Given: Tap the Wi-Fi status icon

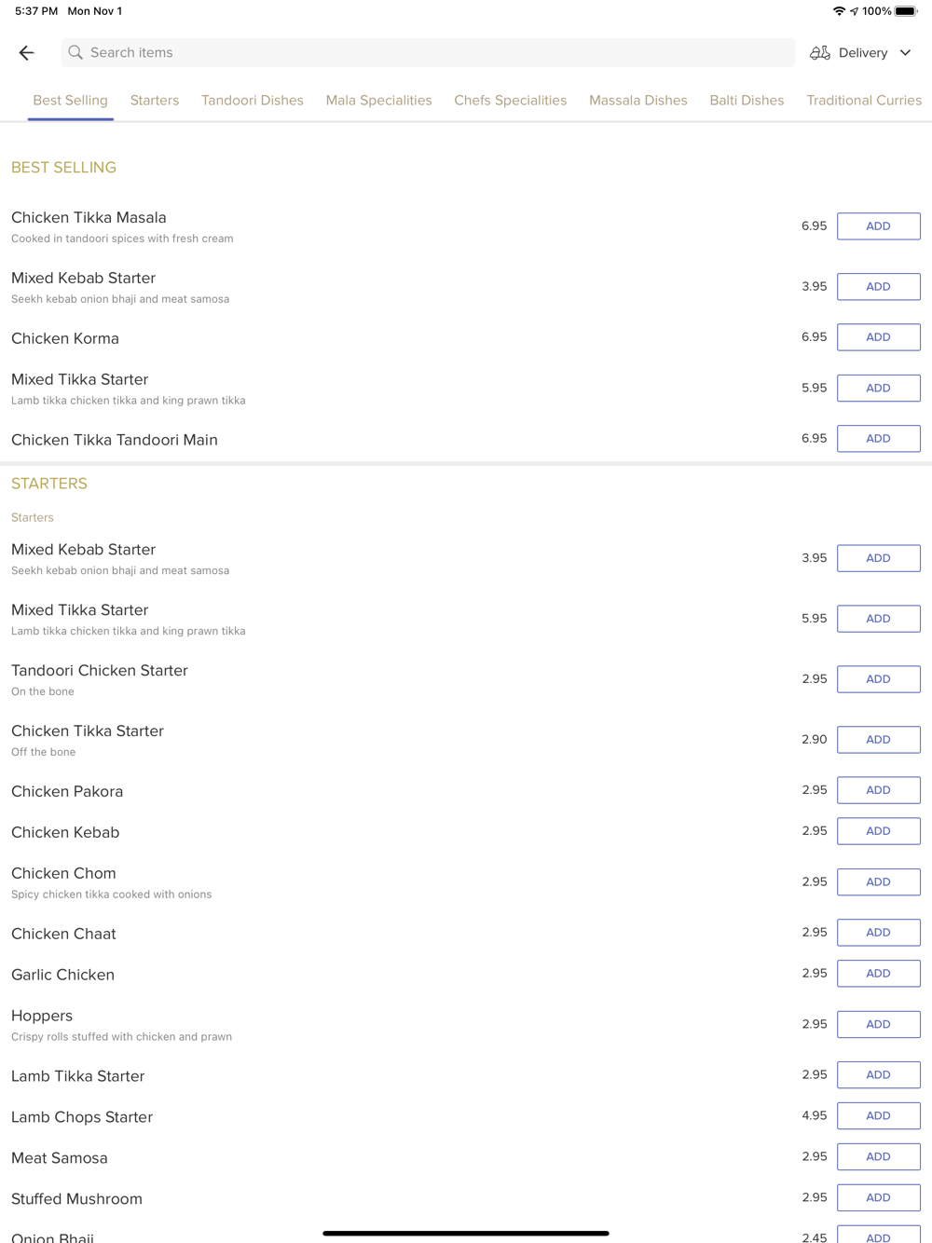Looking at the screenshot, I should pyautogui.click(x=839, y=11).
